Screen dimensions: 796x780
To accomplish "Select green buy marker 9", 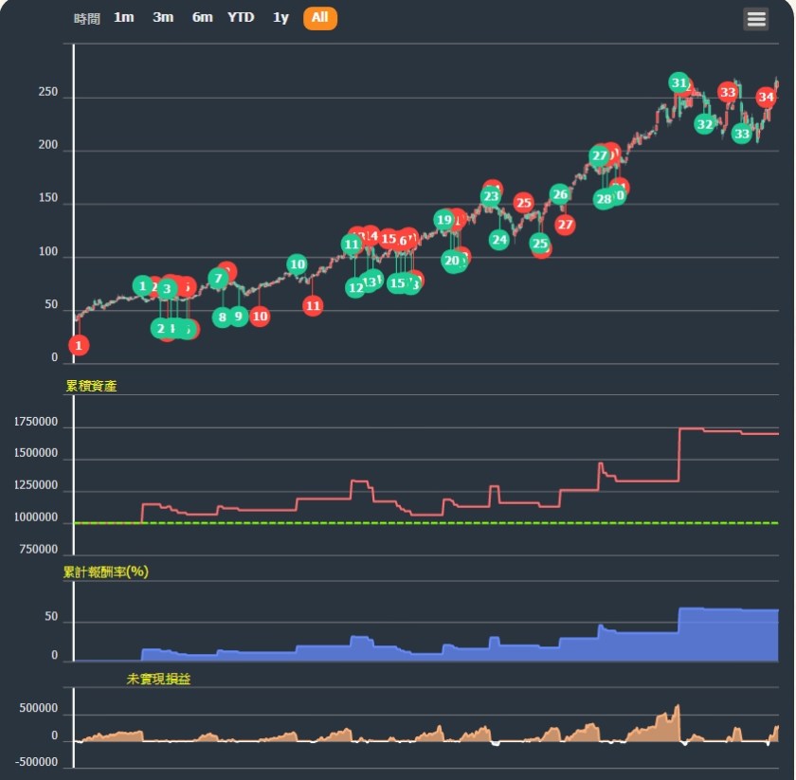I will tap(238, 317).
